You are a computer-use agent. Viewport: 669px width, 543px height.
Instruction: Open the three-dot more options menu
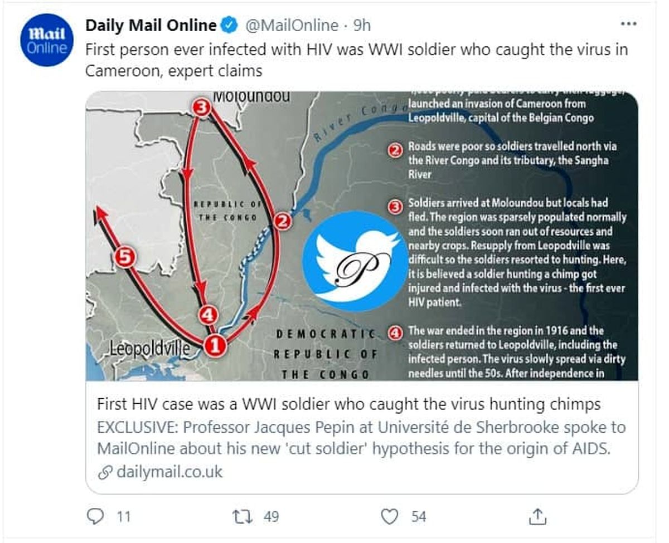click(628, 24)
